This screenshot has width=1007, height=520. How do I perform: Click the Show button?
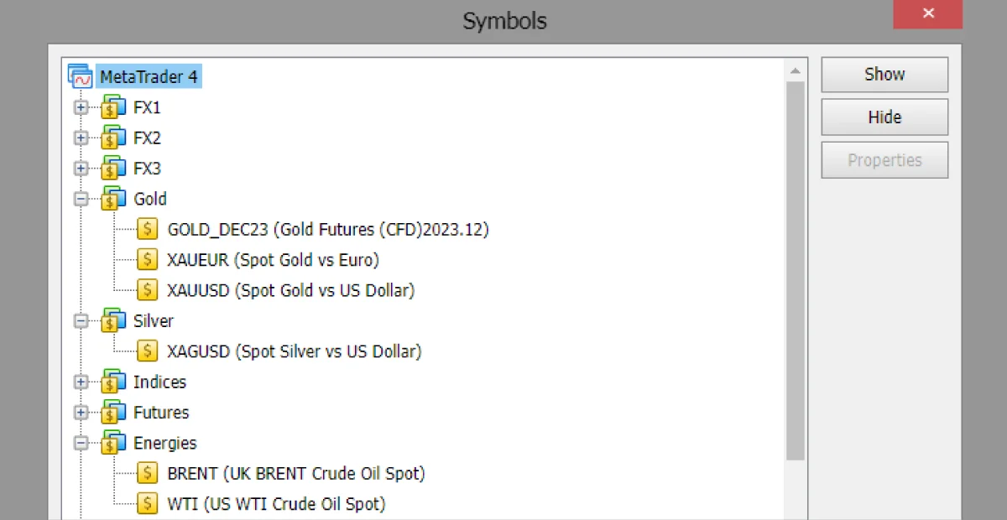[x=884, y=74]
